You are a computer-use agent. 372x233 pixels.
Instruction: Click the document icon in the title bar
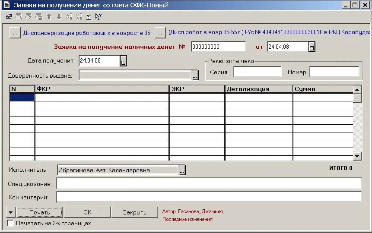point(6,5)
